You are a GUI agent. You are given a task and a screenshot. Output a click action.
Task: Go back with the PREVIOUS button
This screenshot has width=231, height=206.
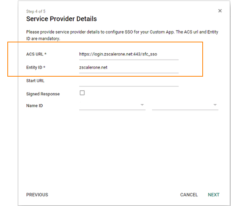click(x=37, y=195)
